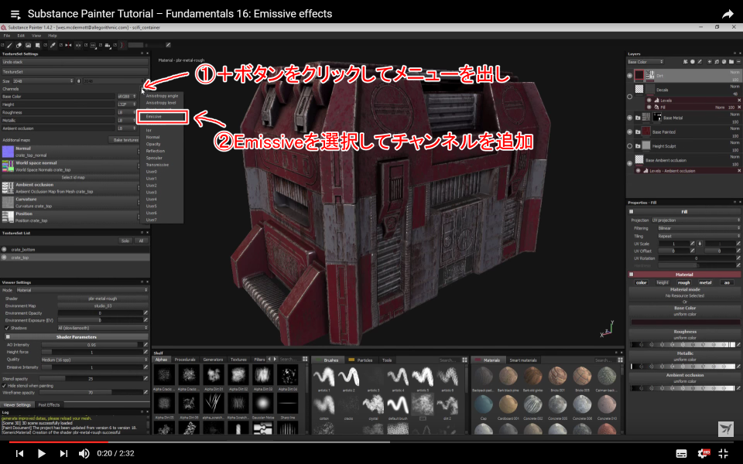The height and width of the screenshot is (464, 743).
Task: Hide the Base Metal folder layer
Action: coord(630,118)
